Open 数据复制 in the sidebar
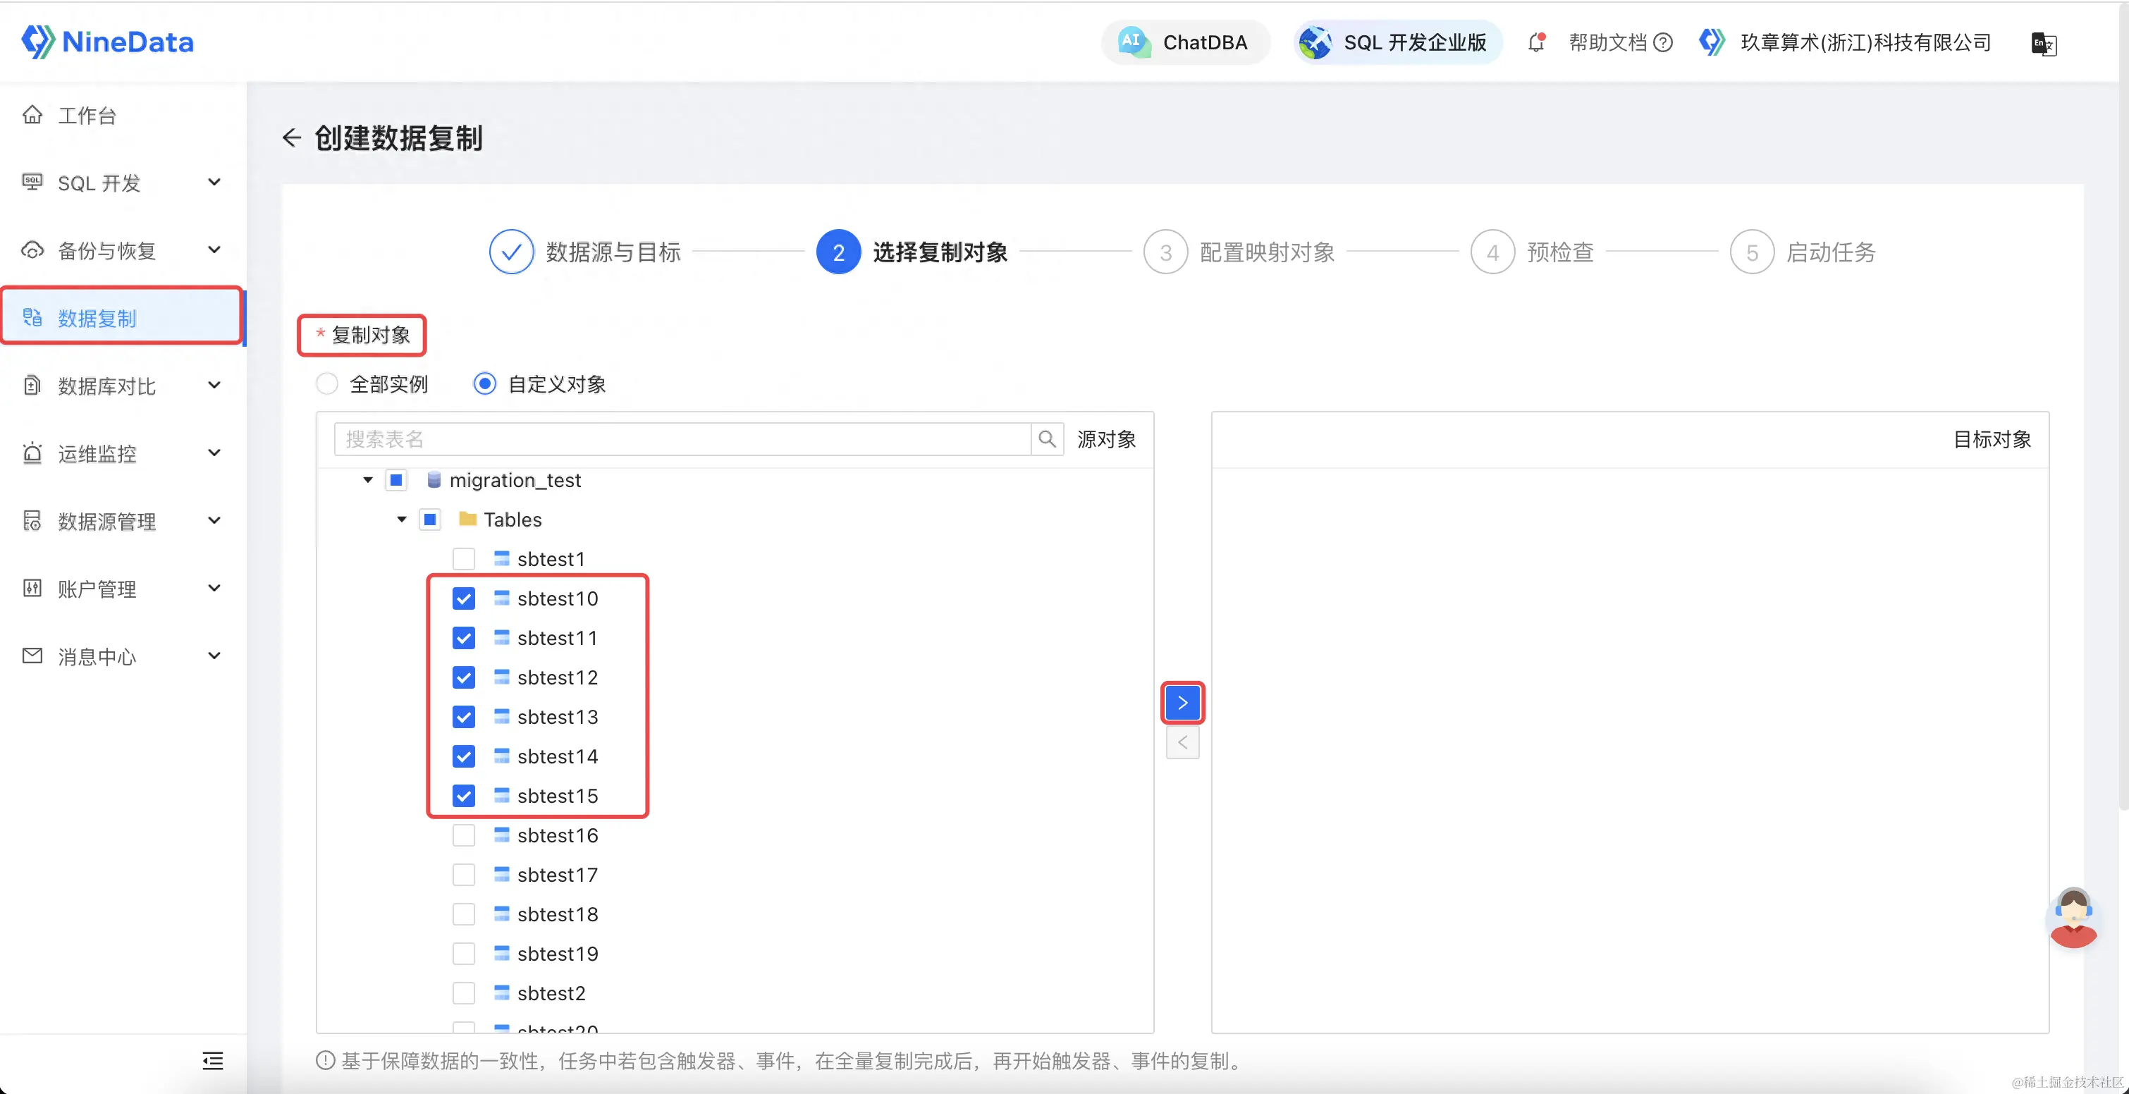Screen dimensions: 2129x1094 97,318
